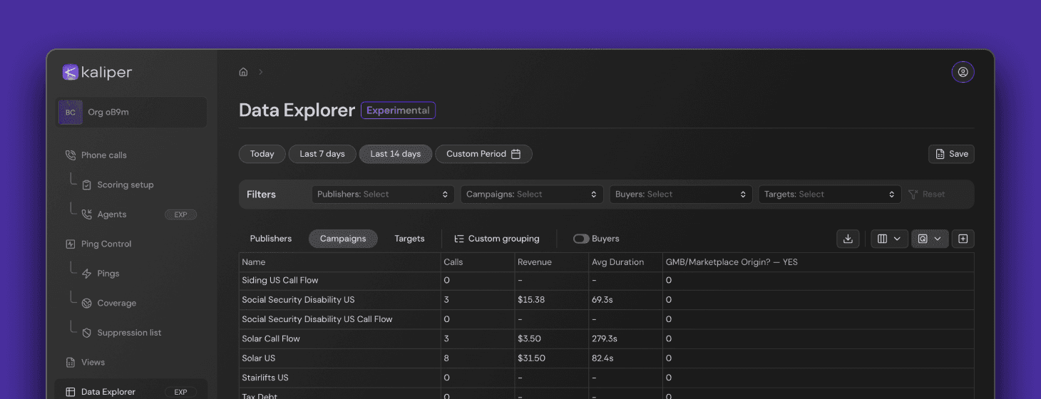Screen dimensions: 1041x399
Task: Click the Revenue column header
Action: [x=552, y=262]
